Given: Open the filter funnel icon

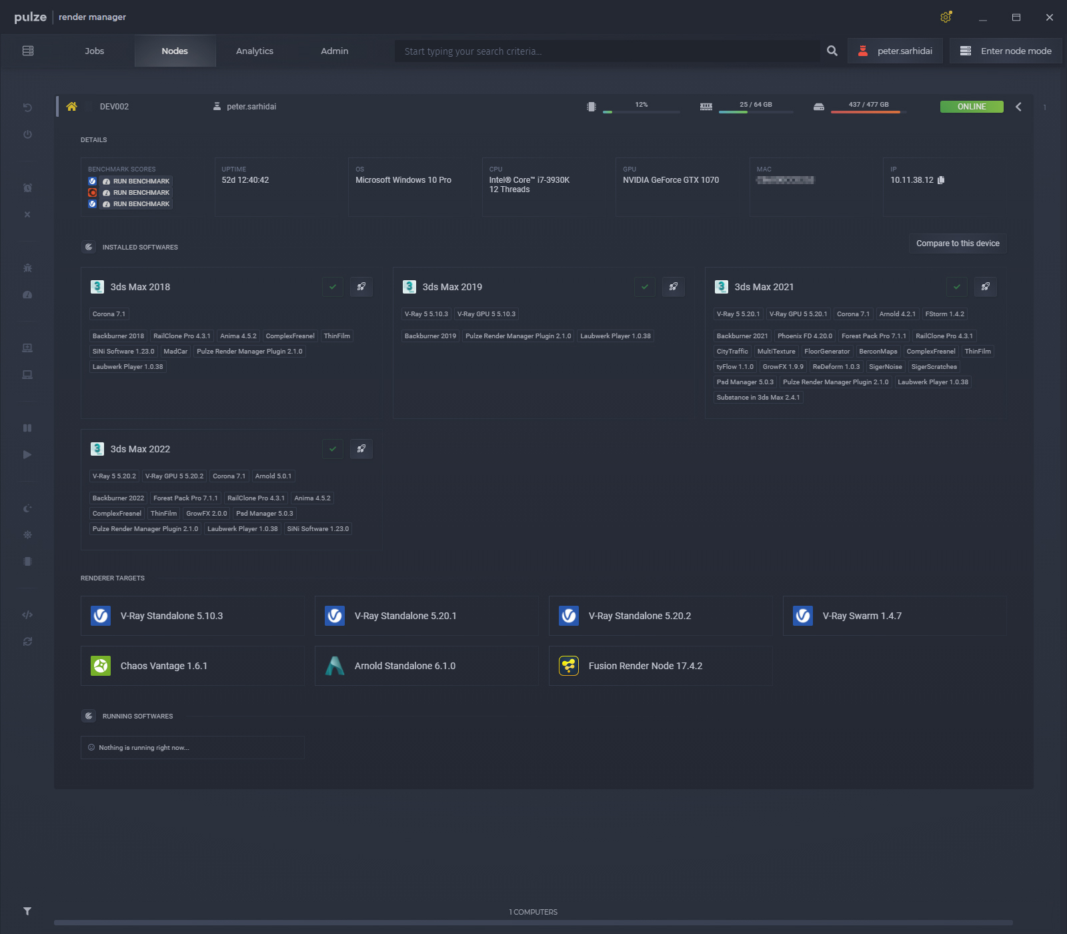Looking at the screenshot, I should point(27,911).
